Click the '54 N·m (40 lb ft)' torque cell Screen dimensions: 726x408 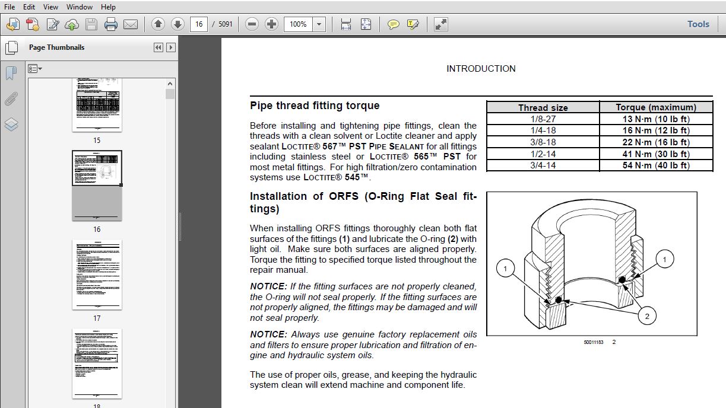tap(656, 165)
